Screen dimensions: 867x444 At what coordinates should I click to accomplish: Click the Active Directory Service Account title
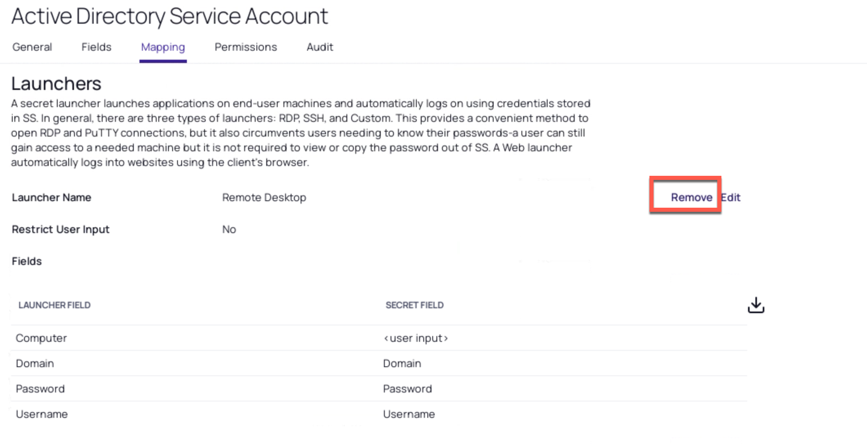pyautogui.click(x=169, y=16)
